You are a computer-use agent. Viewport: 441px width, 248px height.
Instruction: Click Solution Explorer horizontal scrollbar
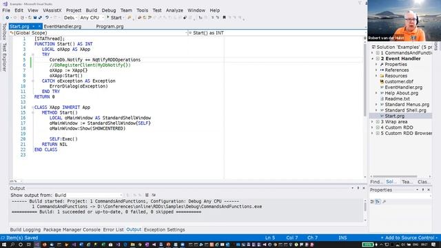tap(395, 176)
